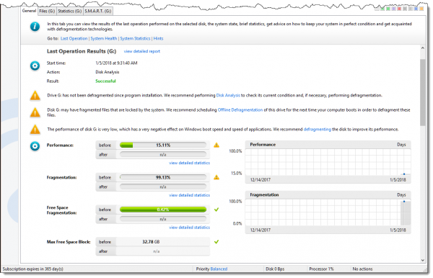Click the blue info icon at top

coord(35,27)
